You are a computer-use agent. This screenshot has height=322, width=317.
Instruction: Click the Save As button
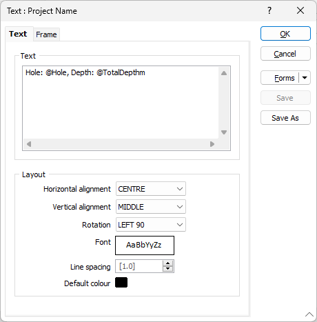285,118
